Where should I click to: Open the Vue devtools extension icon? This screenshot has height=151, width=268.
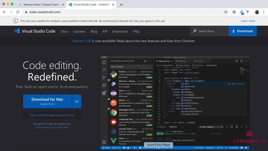[x=247, y=12]
